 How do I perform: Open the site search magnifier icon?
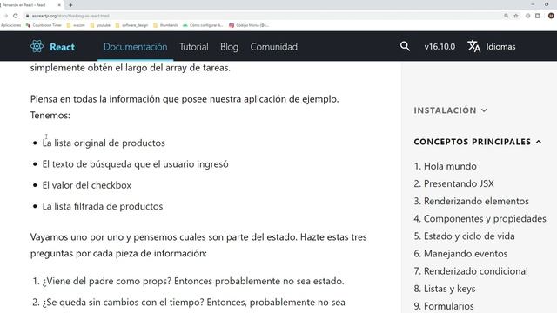[x=405, y=46]
